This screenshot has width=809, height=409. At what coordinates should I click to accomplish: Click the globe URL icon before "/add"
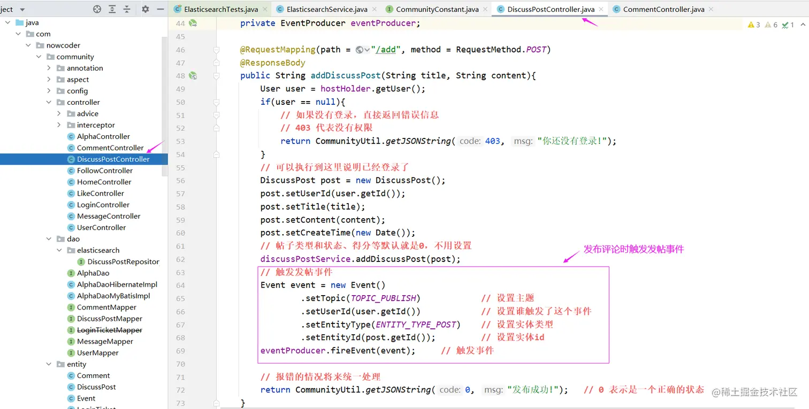point(360,50)
